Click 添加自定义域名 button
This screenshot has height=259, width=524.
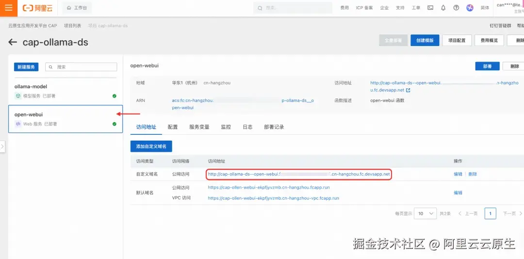pyautogui.click(x=151, y=146)
